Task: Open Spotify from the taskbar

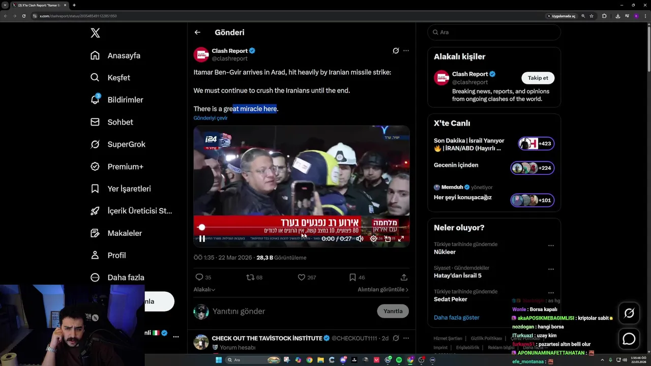Action: pos(399,360)
